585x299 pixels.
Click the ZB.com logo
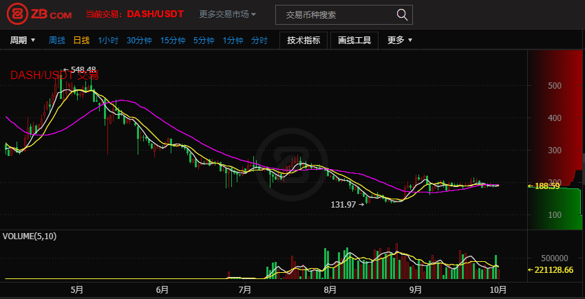point(40,14)
